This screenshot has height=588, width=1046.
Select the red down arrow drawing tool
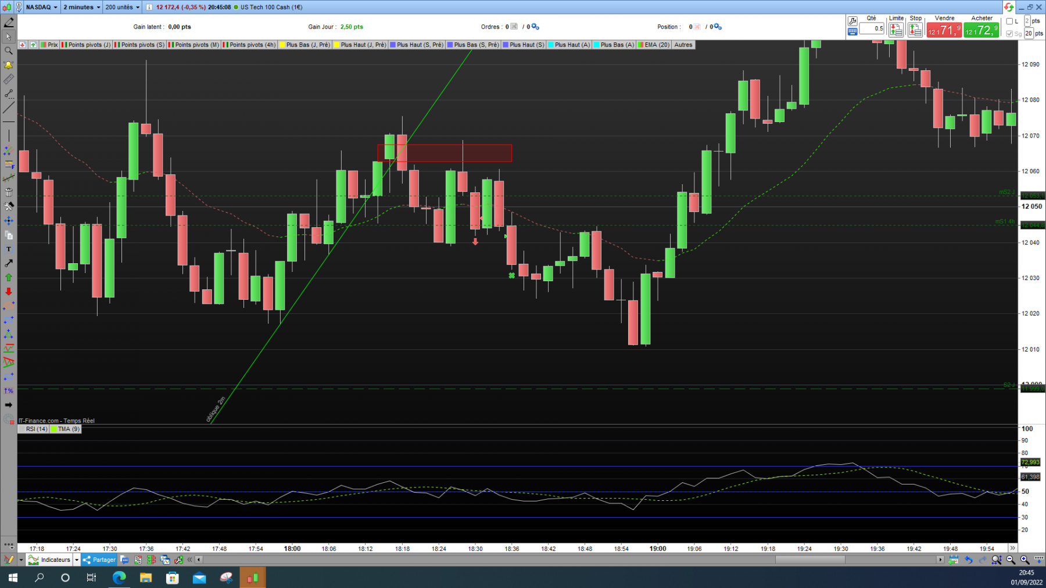tap(8, 292)
